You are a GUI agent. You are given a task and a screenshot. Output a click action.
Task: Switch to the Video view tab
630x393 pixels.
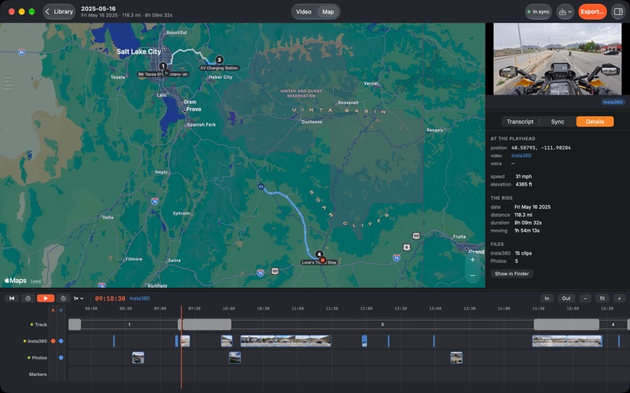(304, 12)
